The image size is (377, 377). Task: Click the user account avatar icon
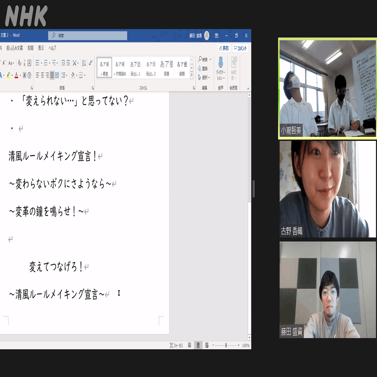coord(207,36)
